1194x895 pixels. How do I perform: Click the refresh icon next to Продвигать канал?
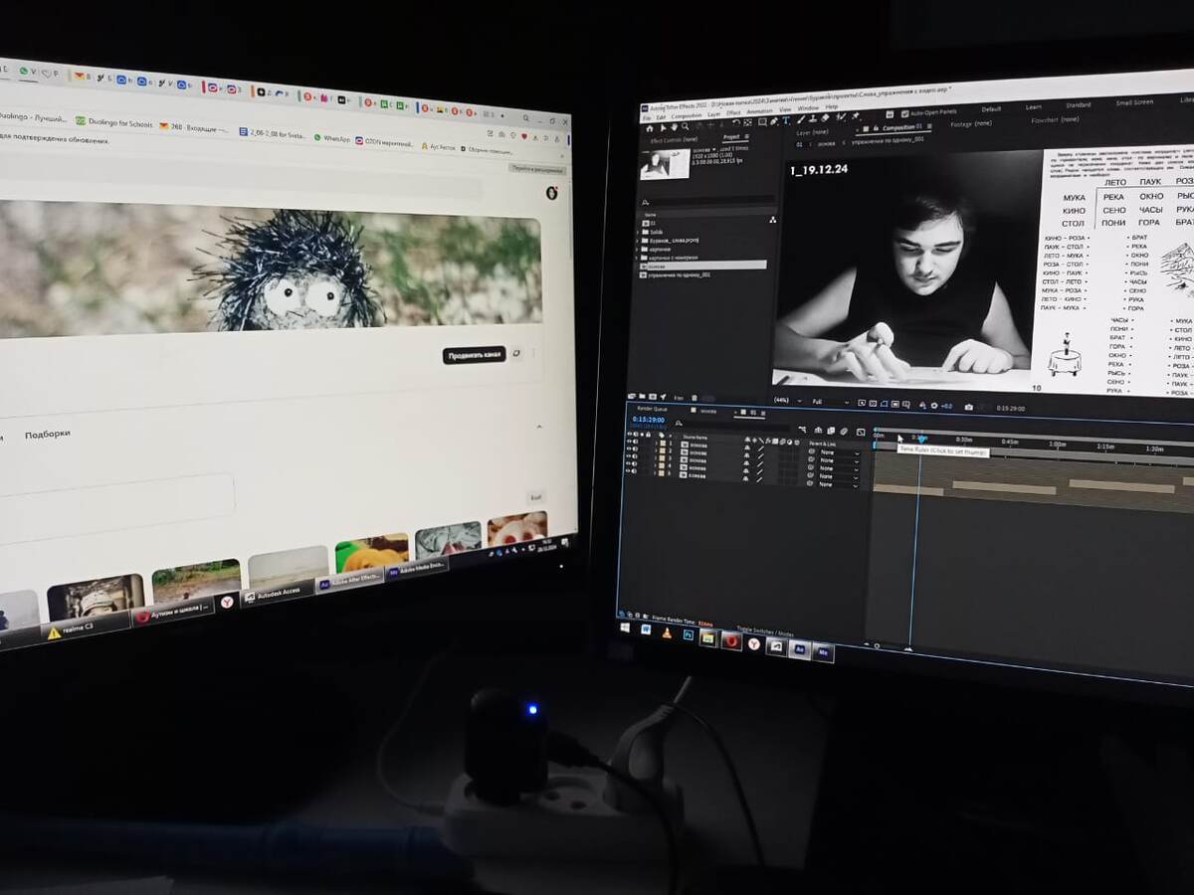(x=517, y=353)
